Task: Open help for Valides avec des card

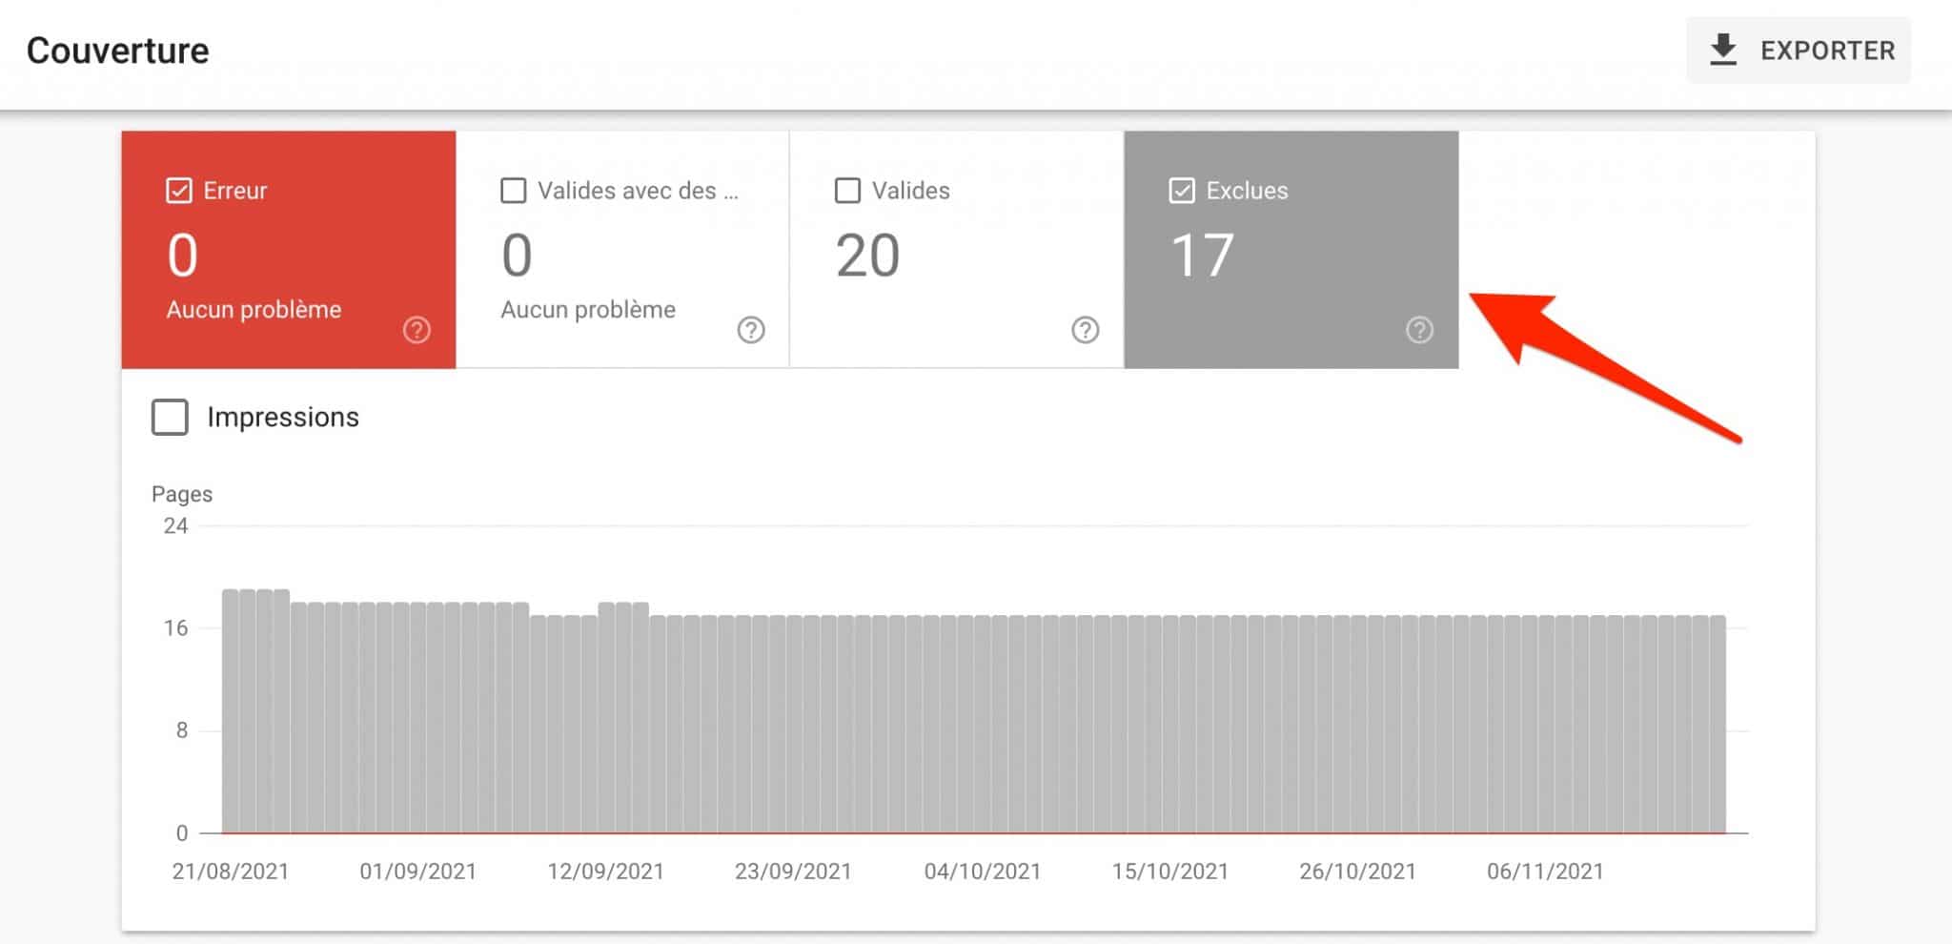Action: point(752,331)
